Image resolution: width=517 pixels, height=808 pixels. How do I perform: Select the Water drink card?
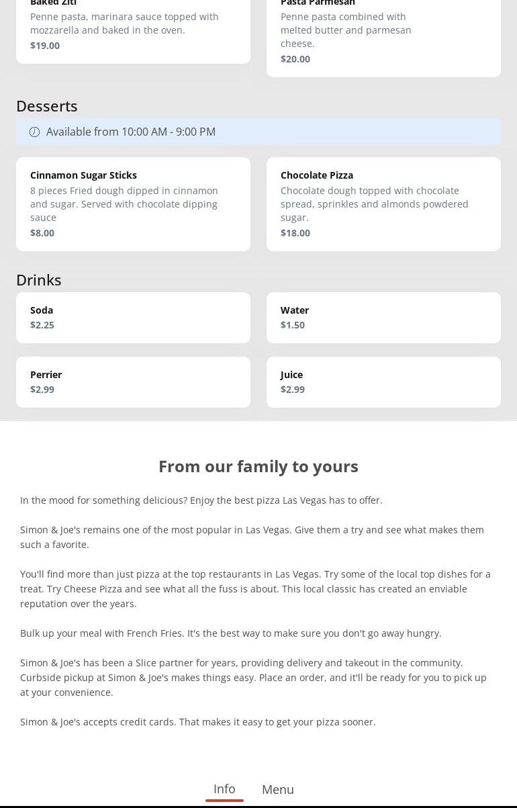point(383,318)
